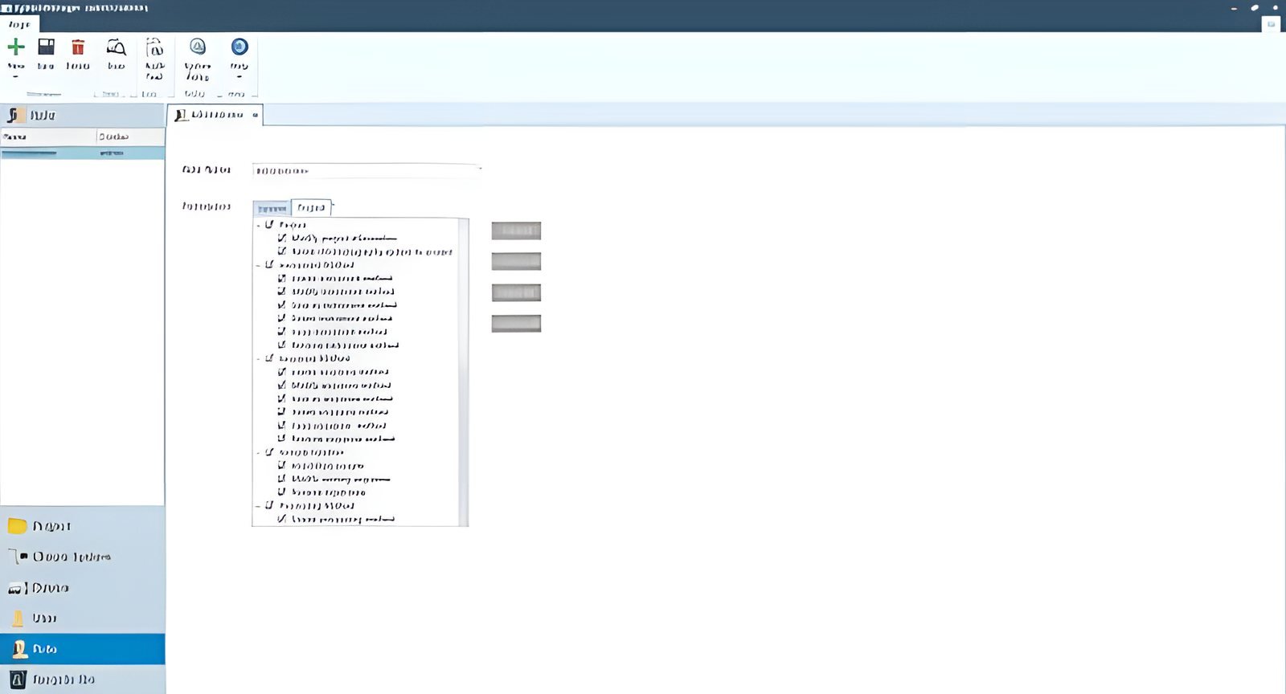Collapse the last visible tree group
1286x694 pixels.
coord(258,506)
